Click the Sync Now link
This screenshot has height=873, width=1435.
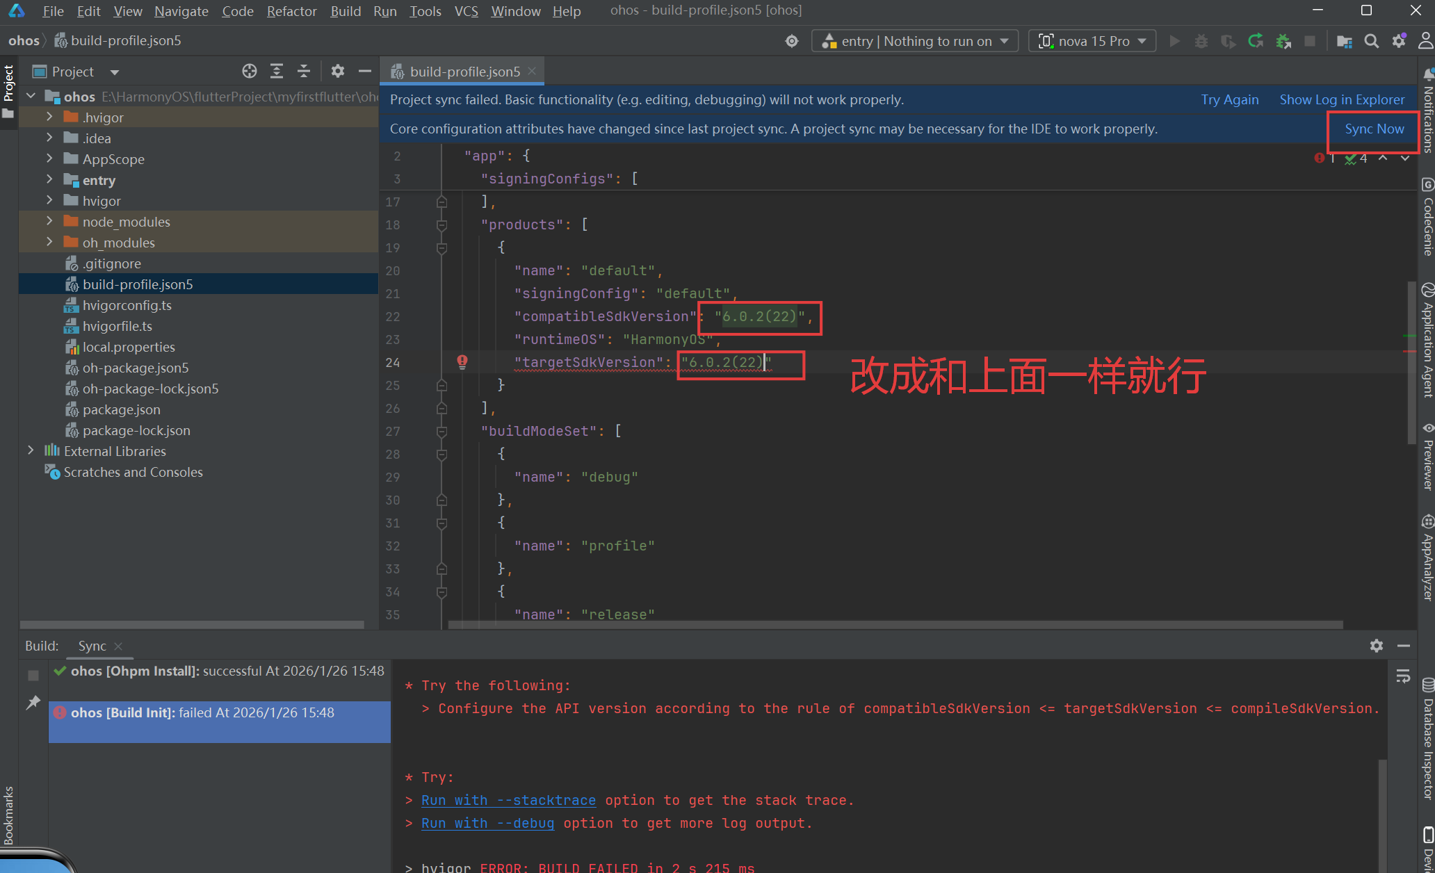pos(1374,129)
